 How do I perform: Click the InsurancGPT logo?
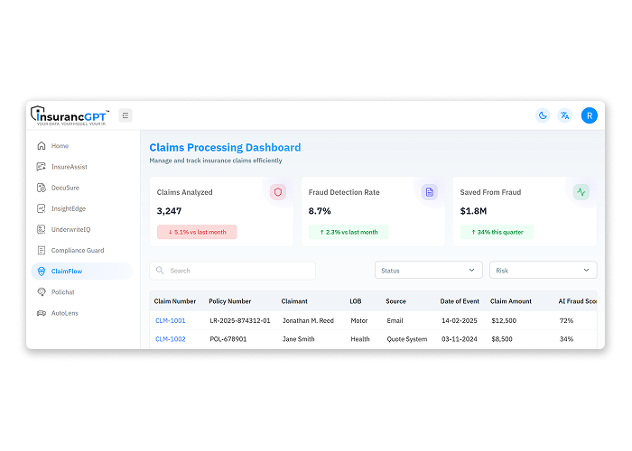click(x=70, y=115)
